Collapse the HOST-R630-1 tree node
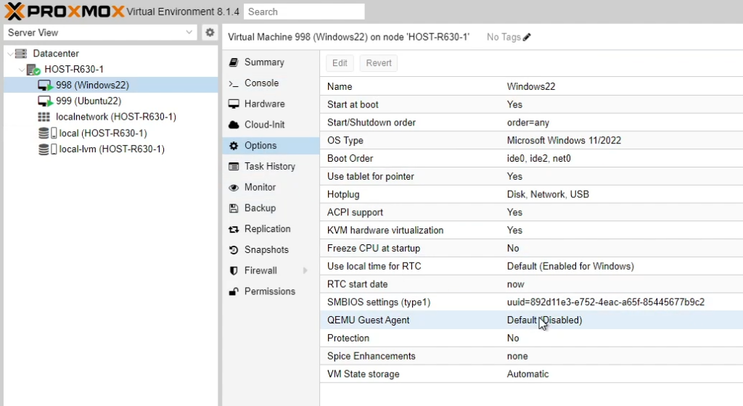The width and height of the screenshot is (743, 406). coord(22,70)
